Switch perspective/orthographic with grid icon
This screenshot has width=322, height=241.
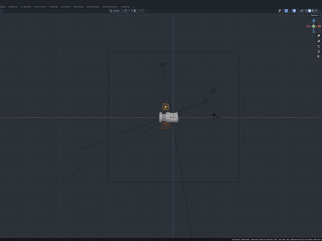(x=319, y=52)
